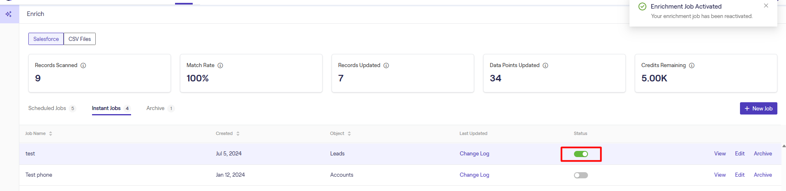This screenshot has width=786, height=191.
Task: Click info icon beside Match Rate
Action: pyautogui.click(x=220, y=65)
